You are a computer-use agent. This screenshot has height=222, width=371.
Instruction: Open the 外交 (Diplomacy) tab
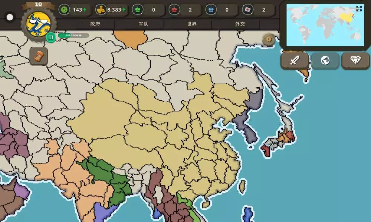point(240,24)
